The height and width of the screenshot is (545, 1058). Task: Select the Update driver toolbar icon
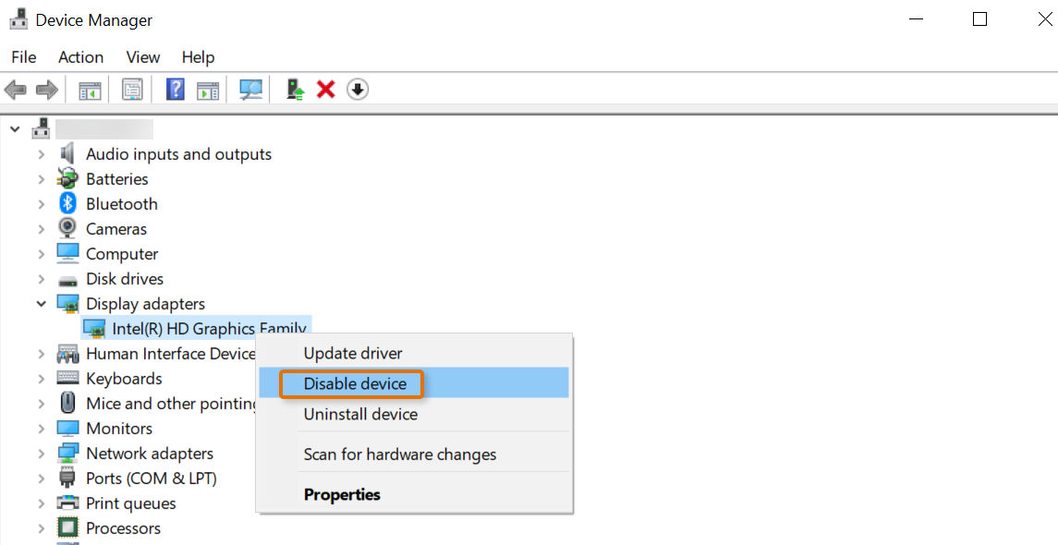[293, 89]
